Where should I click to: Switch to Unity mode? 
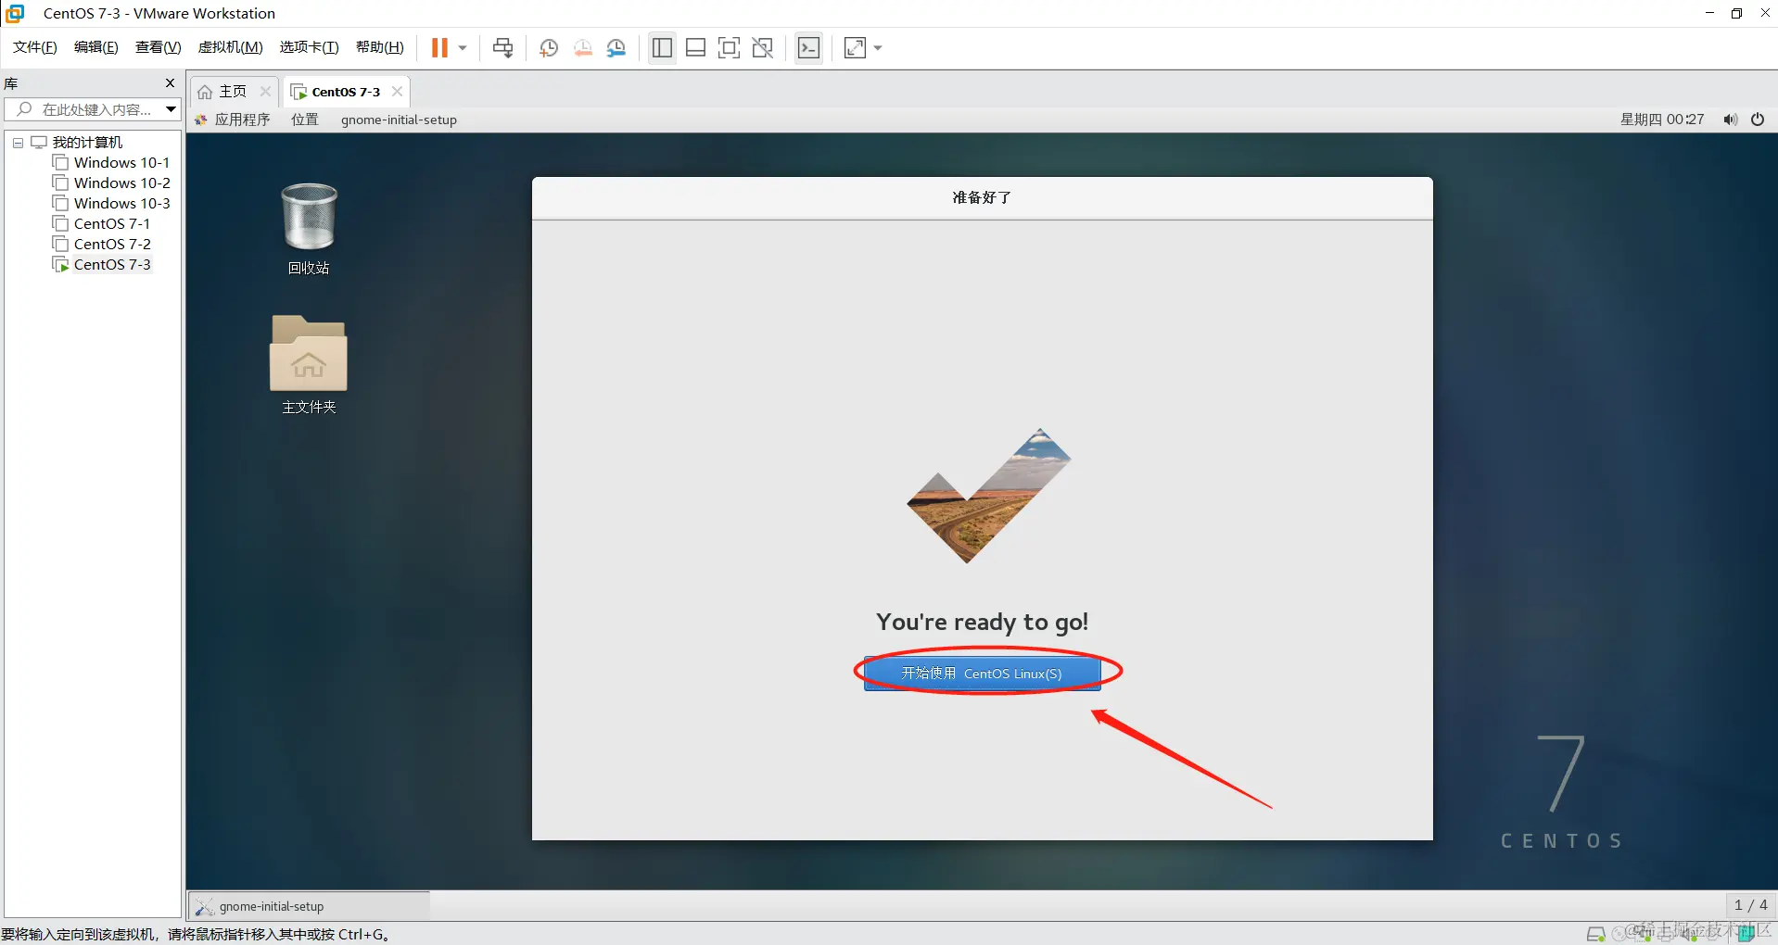[x=763, y=48]
